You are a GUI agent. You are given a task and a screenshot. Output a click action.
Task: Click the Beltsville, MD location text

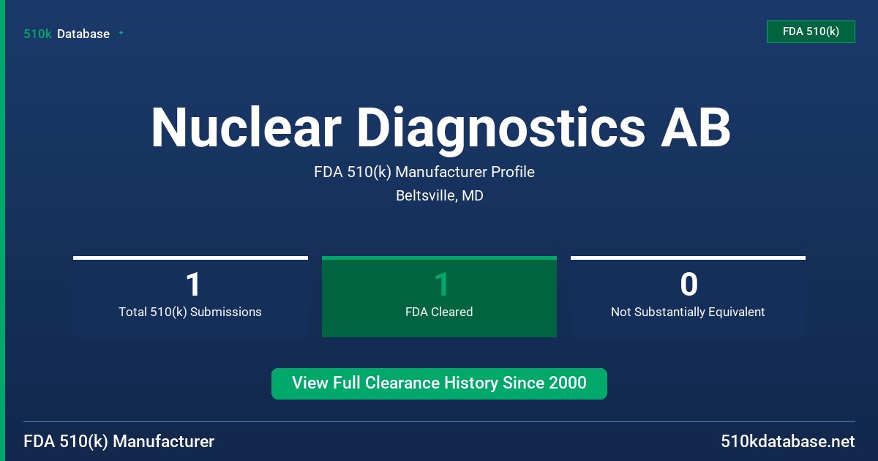440,195
